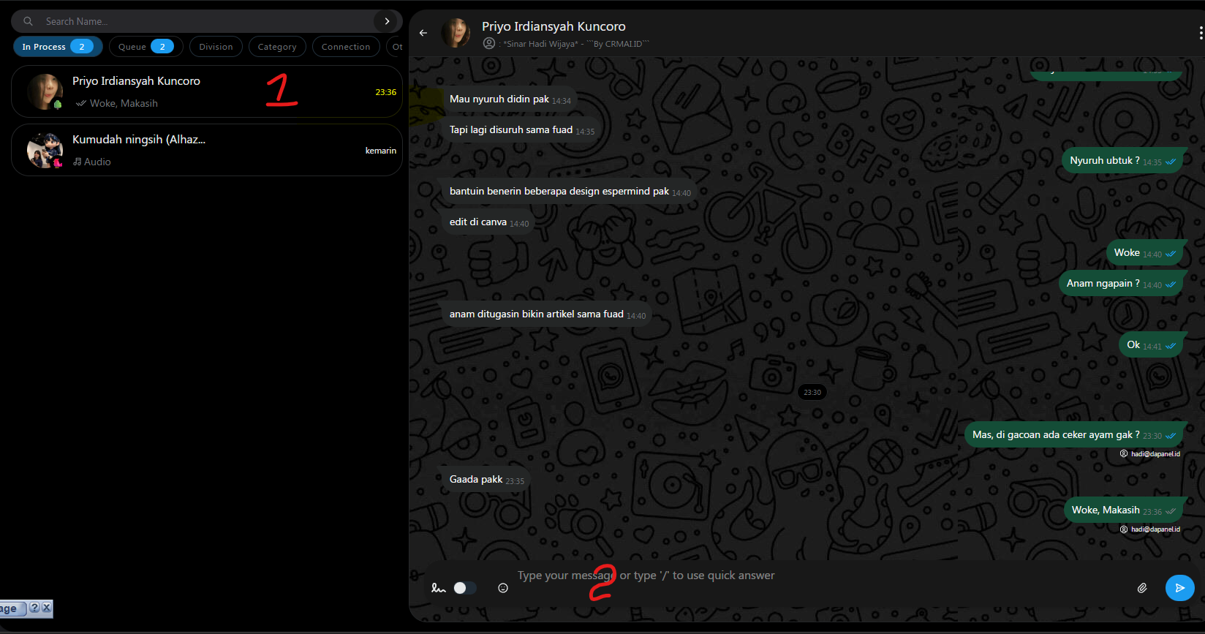The height and width of the screenshot is (634, 1205).
Task: Click Priyo's avatar in conversation list
Action: [x=45, y=91]
